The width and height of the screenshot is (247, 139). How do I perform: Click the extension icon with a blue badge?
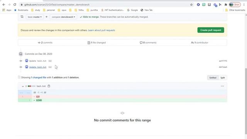point(215,5)
